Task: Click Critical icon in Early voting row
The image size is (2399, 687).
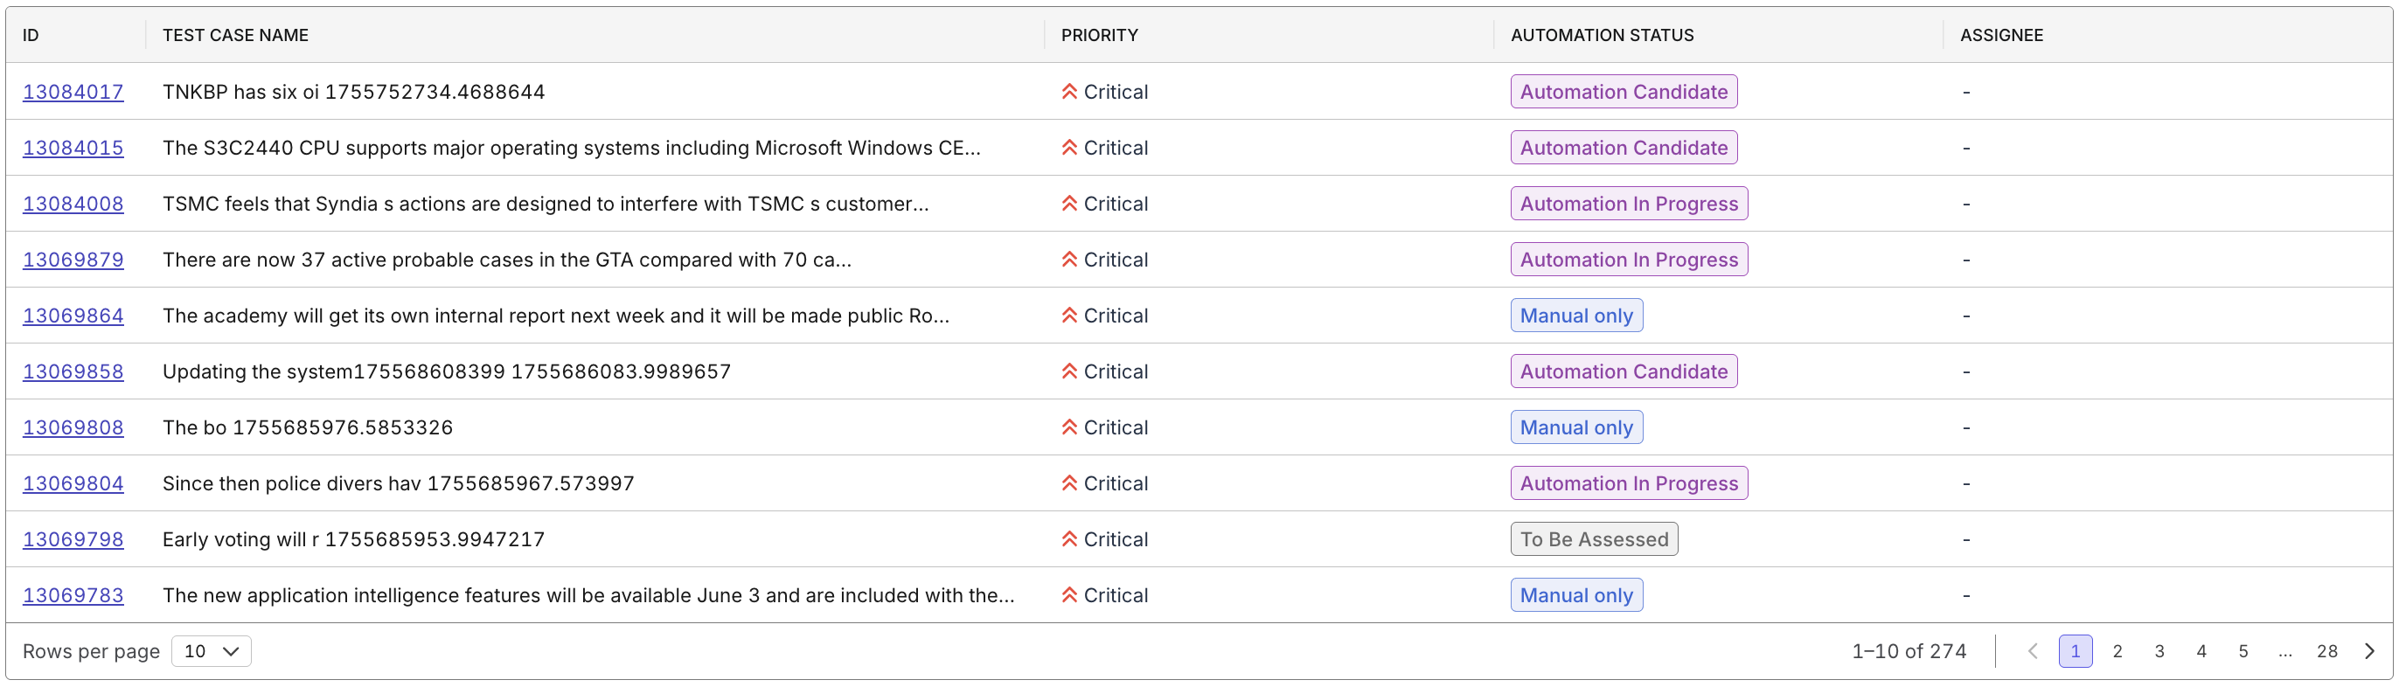Action: pos(1069,540)
